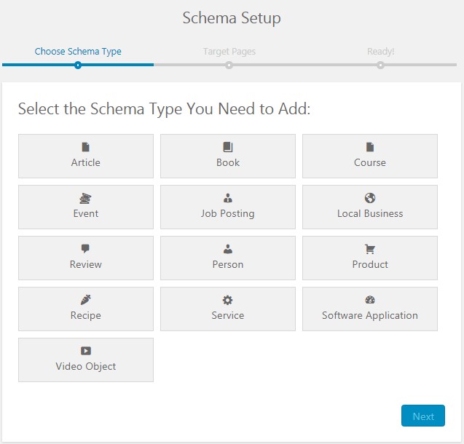The width and height of the screenshot is (464, 444).
Task: Jump to the Ready! step label
Action: pyautogui.click(x=380, y=52)
